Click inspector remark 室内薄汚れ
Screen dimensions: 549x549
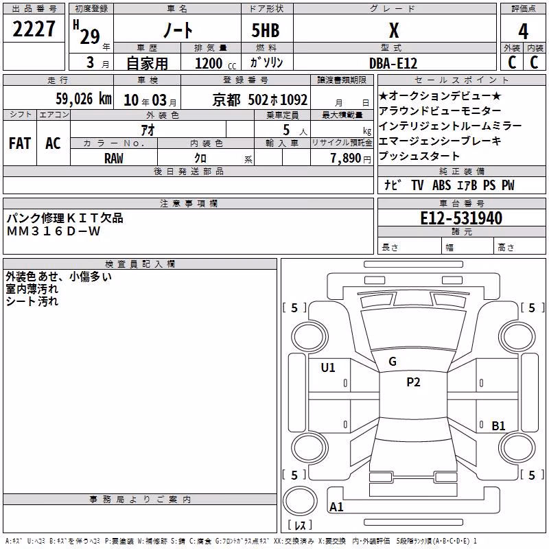pos(32,289)
